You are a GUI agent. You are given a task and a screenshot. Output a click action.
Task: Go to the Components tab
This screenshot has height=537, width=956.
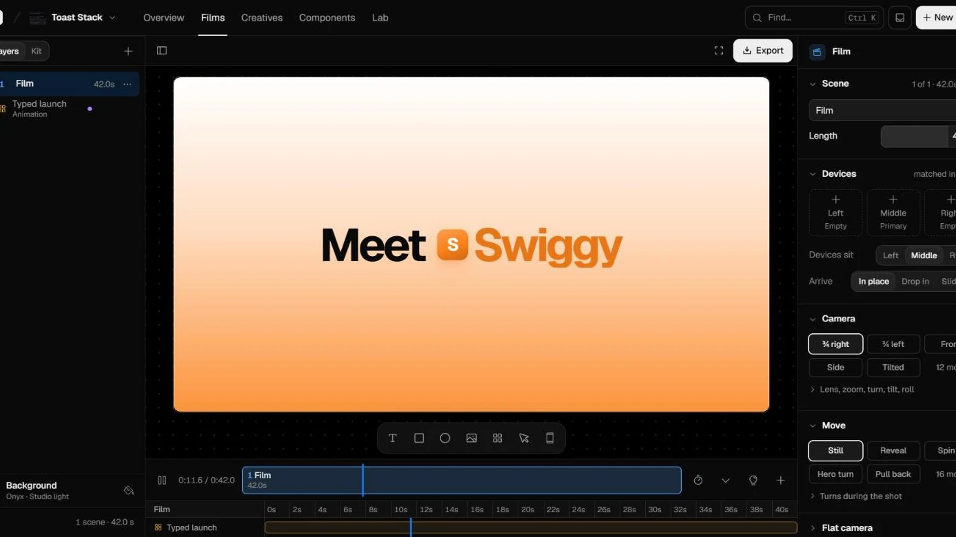point(327,18)
